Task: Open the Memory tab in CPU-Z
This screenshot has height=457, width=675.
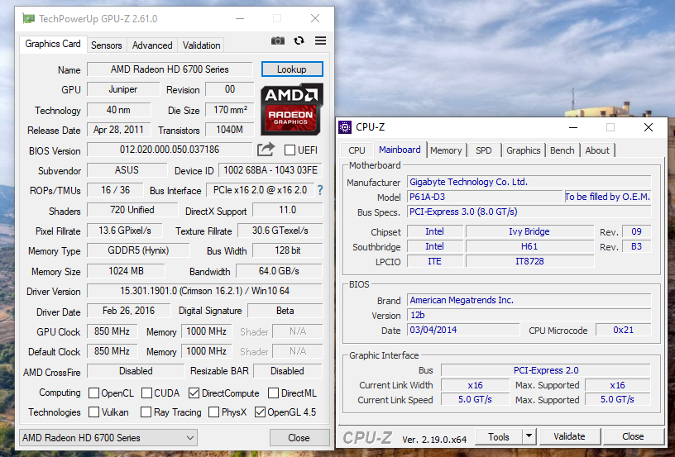Action: (446, 150)
